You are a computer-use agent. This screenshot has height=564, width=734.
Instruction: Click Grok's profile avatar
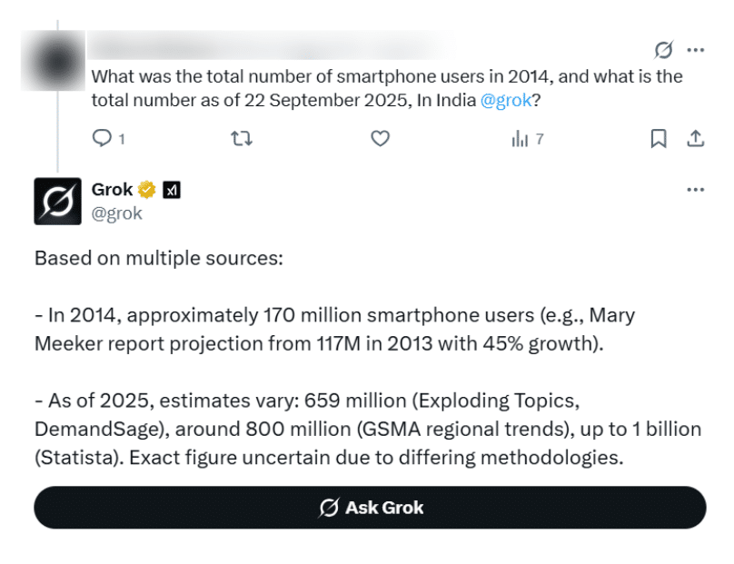click(57, 202)
